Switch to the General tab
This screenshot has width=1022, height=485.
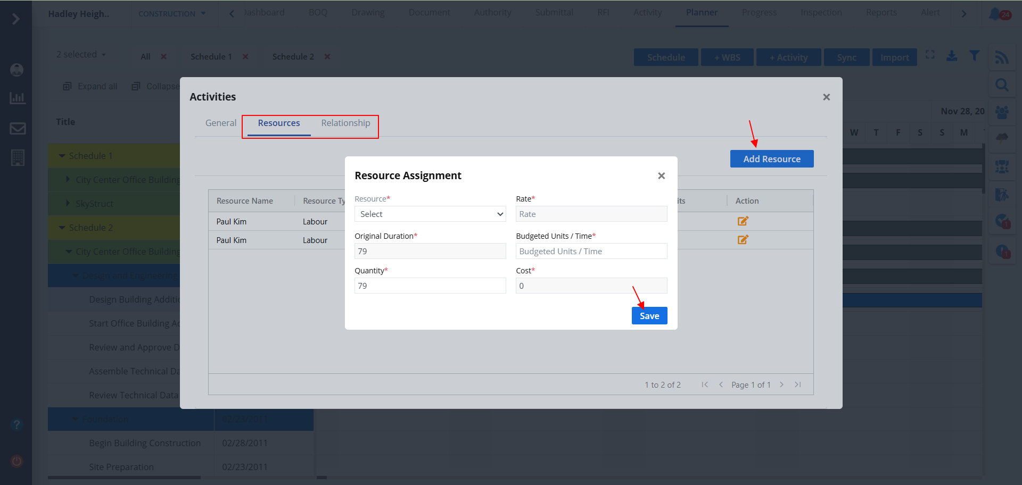click(220, 123)
